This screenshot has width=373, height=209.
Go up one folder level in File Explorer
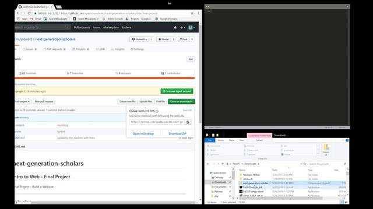pos(223,164)
